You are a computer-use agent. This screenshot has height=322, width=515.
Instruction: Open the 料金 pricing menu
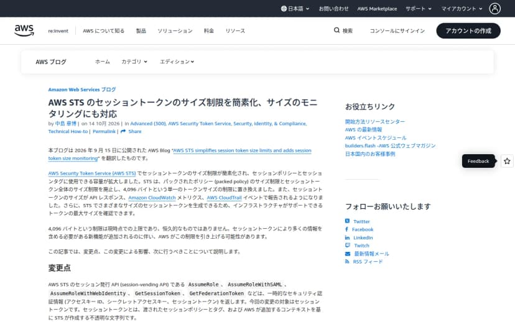coord(209,31)
